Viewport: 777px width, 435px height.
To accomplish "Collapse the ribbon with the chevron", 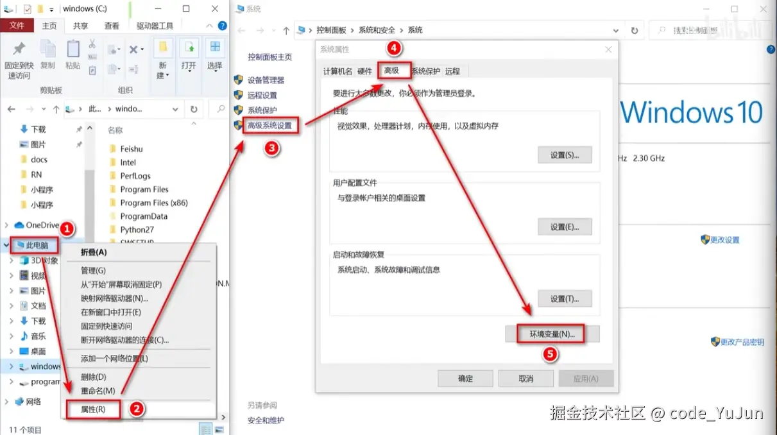I will [x=210, y=26].
